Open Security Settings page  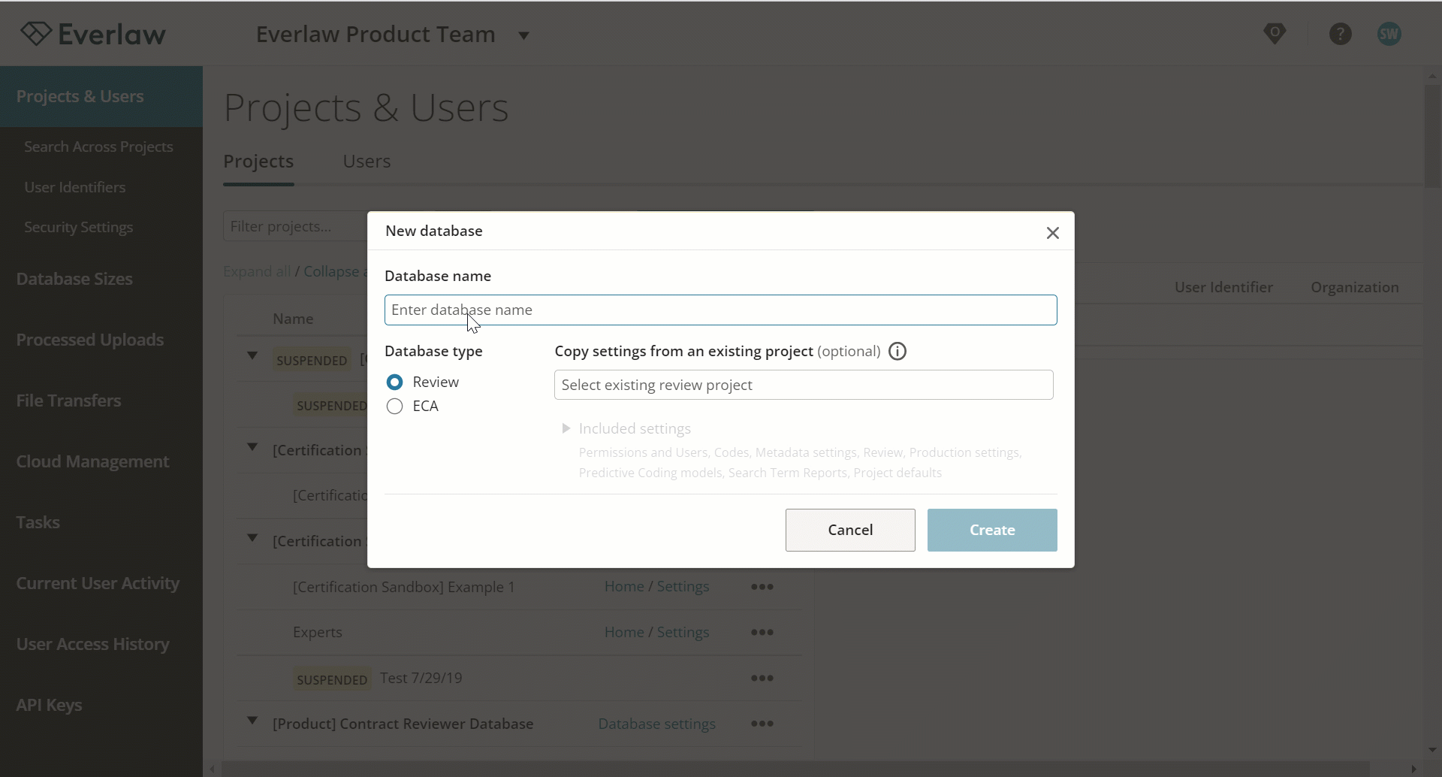click(78, 227)
